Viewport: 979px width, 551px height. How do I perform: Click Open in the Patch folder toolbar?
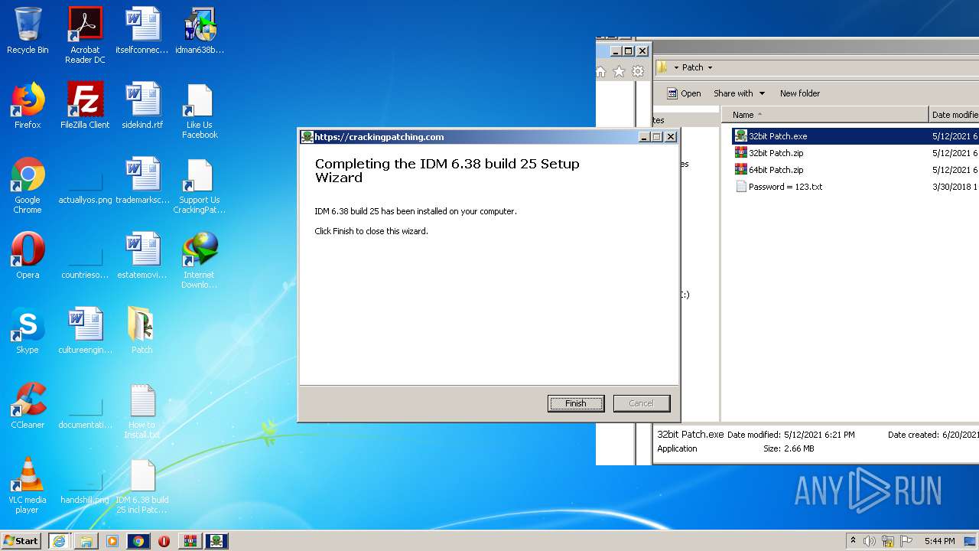coord(684,93)
